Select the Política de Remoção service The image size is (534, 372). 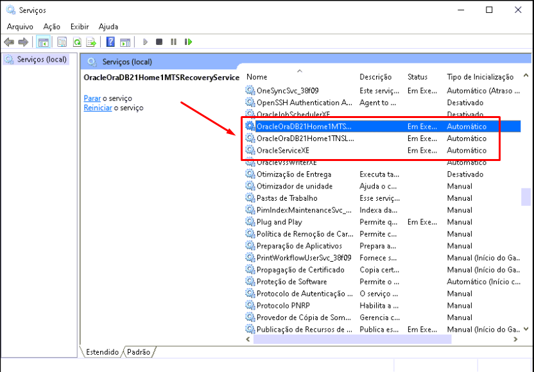click(x=383, y=234)
